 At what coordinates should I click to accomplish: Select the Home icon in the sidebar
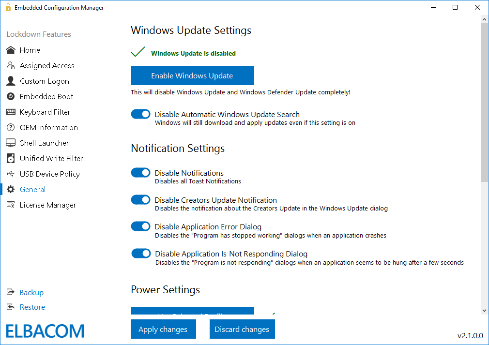coord(10,50)
